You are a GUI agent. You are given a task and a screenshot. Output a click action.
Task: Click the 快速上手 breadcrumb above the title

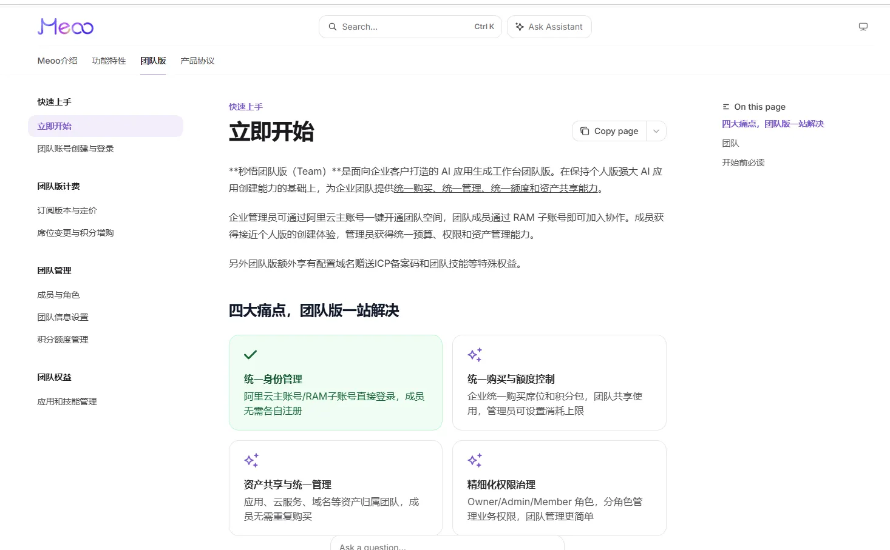[246, 107]
